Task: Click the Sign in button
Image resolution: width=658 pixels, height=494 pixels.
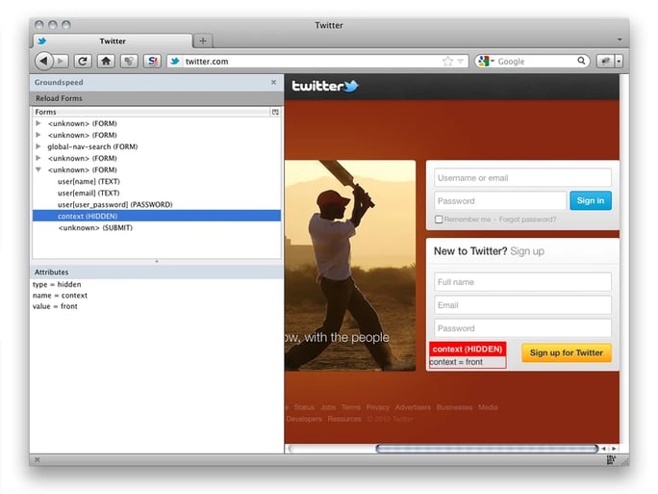Action: (590, 200)
